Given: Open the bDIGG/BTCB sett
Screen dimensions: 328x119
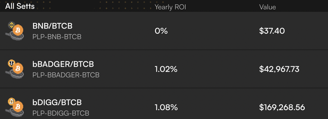Looking at the screenshot, I should tap(164, 104).
